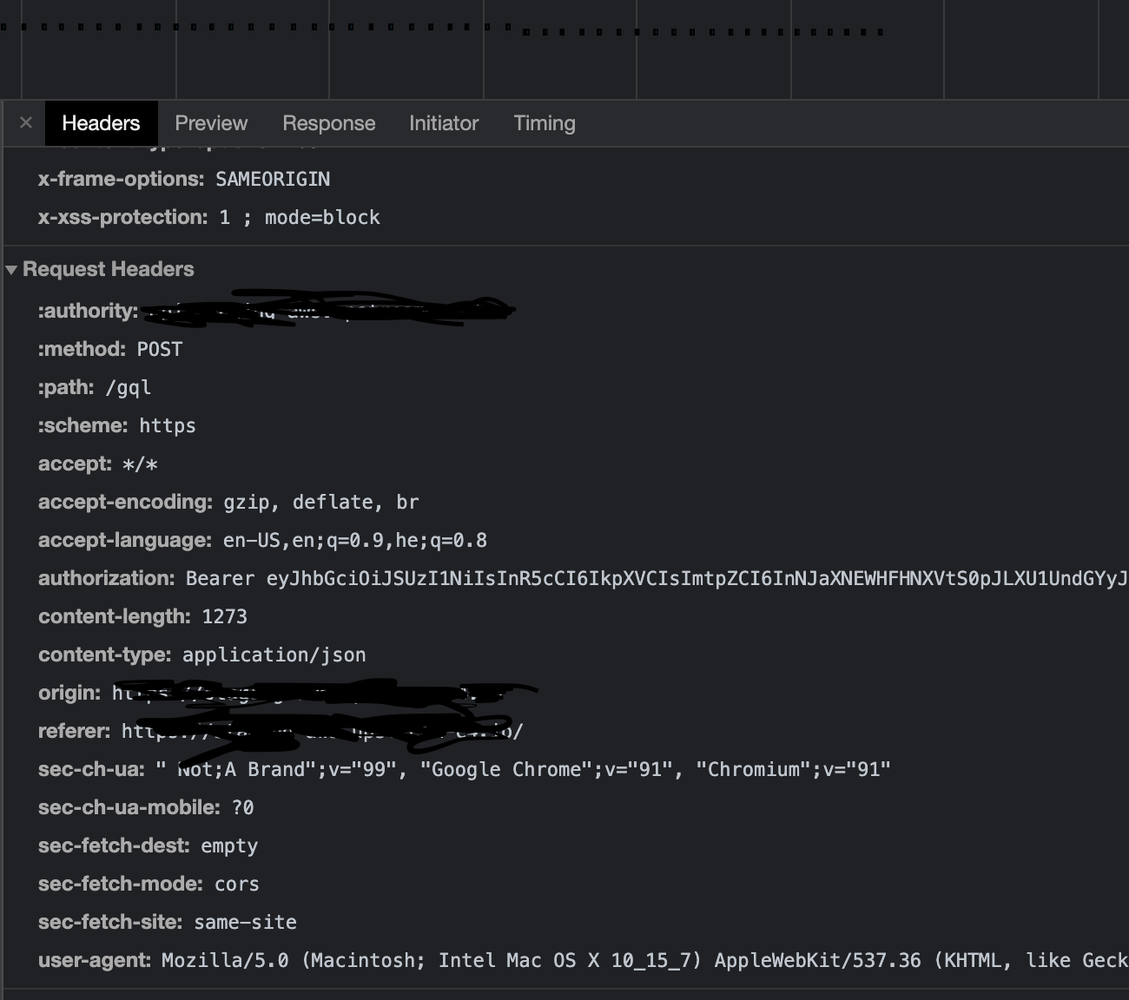Select the content-type application/json value
The width and height of the screenshot is (1129, 1000).
tap(274, 655)
